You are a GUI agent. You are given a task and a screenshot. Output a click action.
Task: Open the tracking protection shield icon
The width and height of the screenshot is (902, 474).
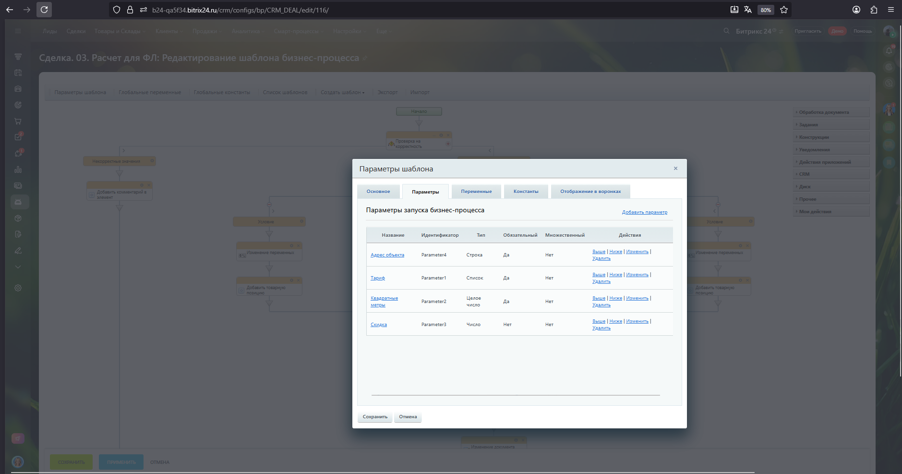(x=117, y=10)
